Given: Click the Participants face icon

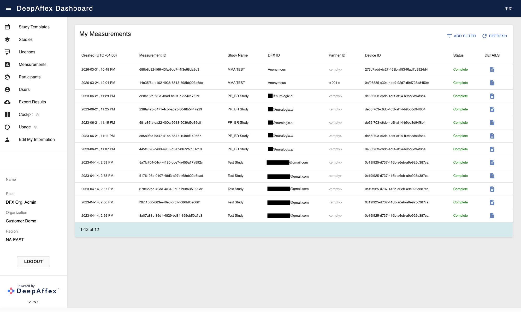Looking at the screenshot, I should click(7, 77).
